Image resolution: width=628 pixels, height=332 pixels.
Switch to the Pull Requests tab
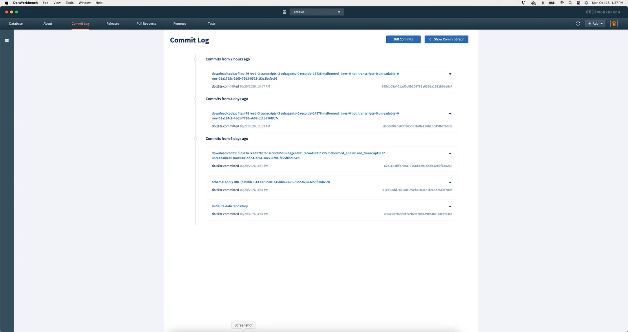coord(146,24)
